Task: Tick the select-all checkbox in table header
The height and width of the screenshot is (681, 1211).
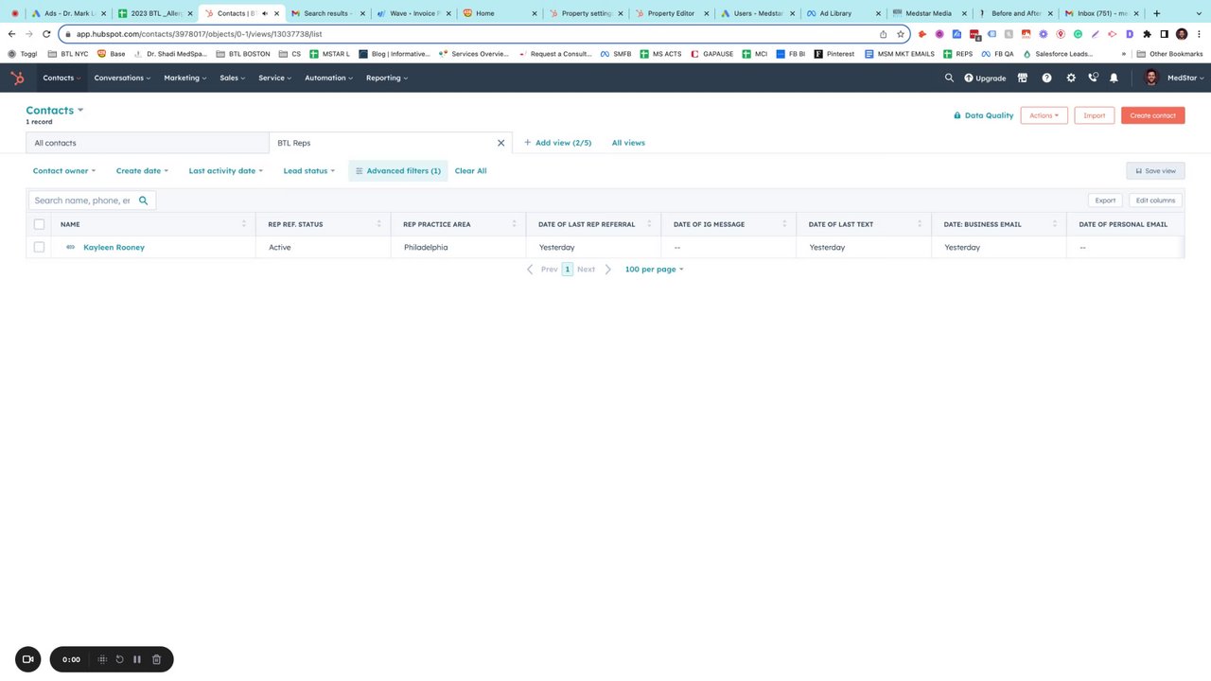Action: (39, 224)
